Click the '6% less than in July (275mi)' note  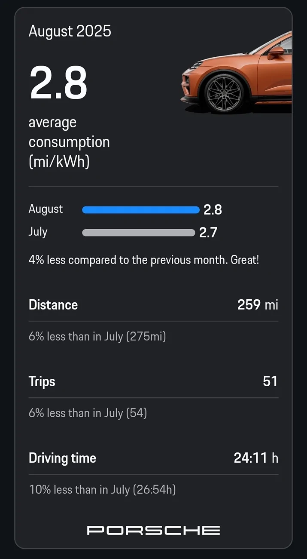tap(97, 336)
